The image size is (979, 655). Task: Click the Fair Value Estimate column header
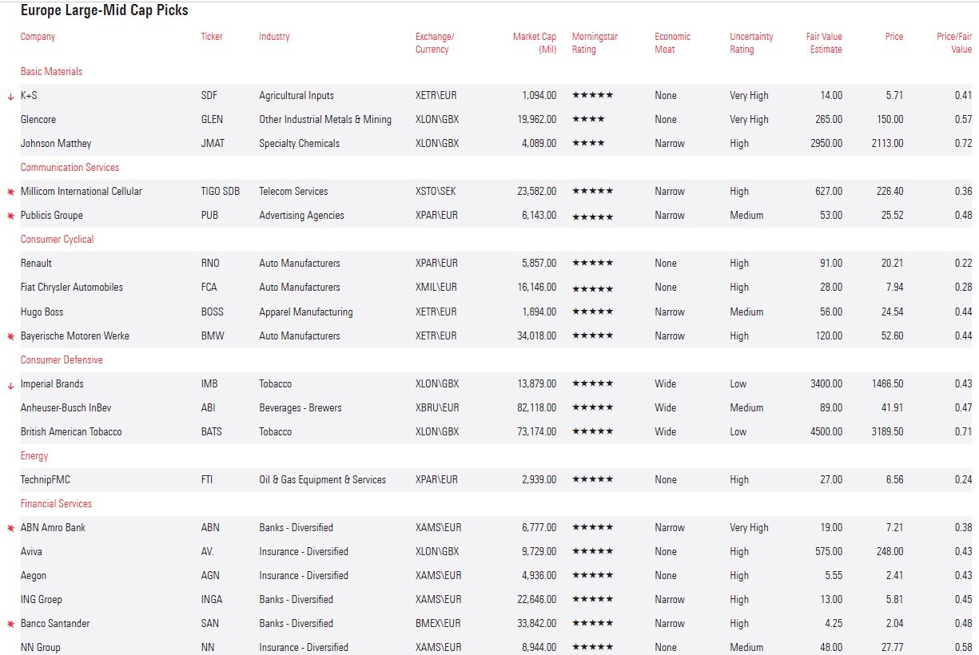(x=823, y=43)
